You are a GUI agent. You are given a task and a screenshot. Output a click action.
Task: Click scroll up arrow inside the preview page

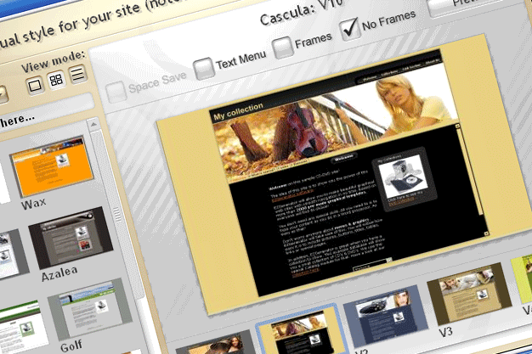tap(457, 126)
